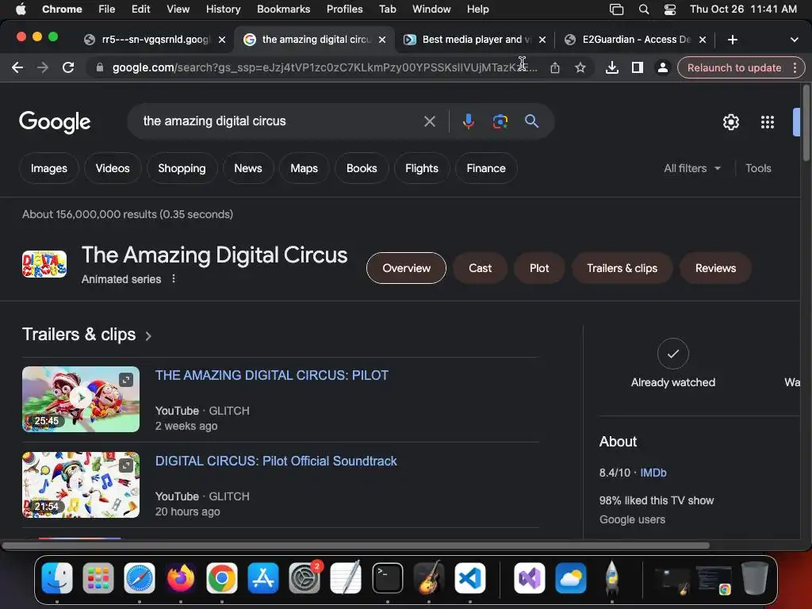Open the tab search chevron
This screenshot has width=812, height=609.
click(x=795, y=40)
